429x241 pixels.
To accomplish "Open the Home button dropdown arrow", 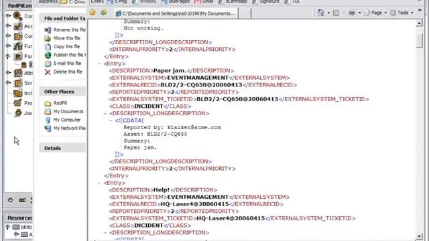I will [x=328, y=13].
